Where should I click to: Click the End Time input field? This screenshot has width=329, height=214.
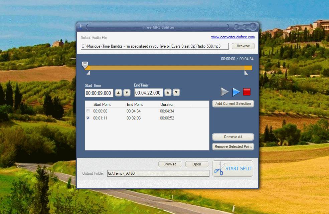[x=149, y=93]
